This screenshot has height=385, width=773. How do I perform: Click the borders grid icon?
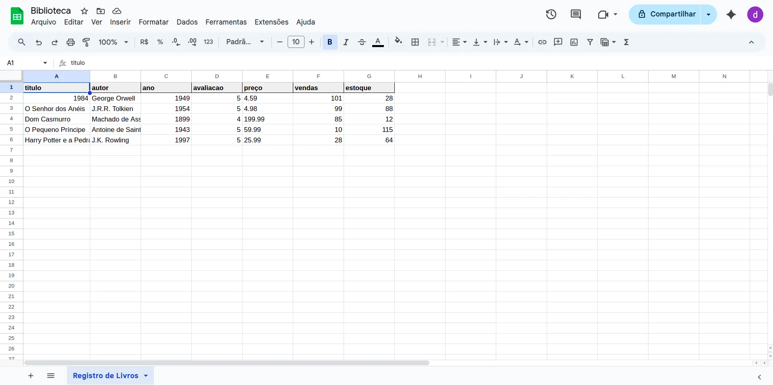point(415,42)
